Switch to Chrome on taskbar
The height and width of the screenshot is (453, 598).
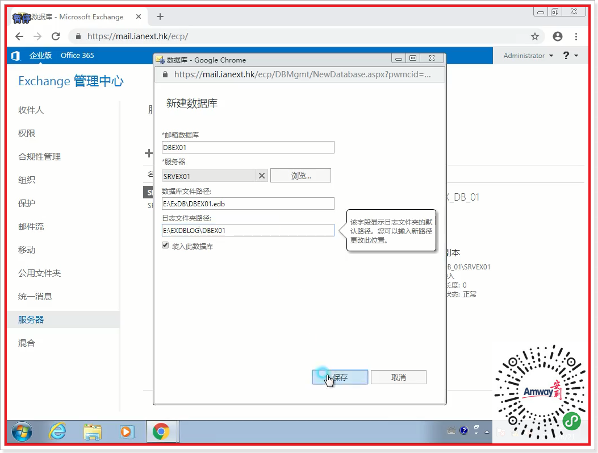(x=161, y=431)
